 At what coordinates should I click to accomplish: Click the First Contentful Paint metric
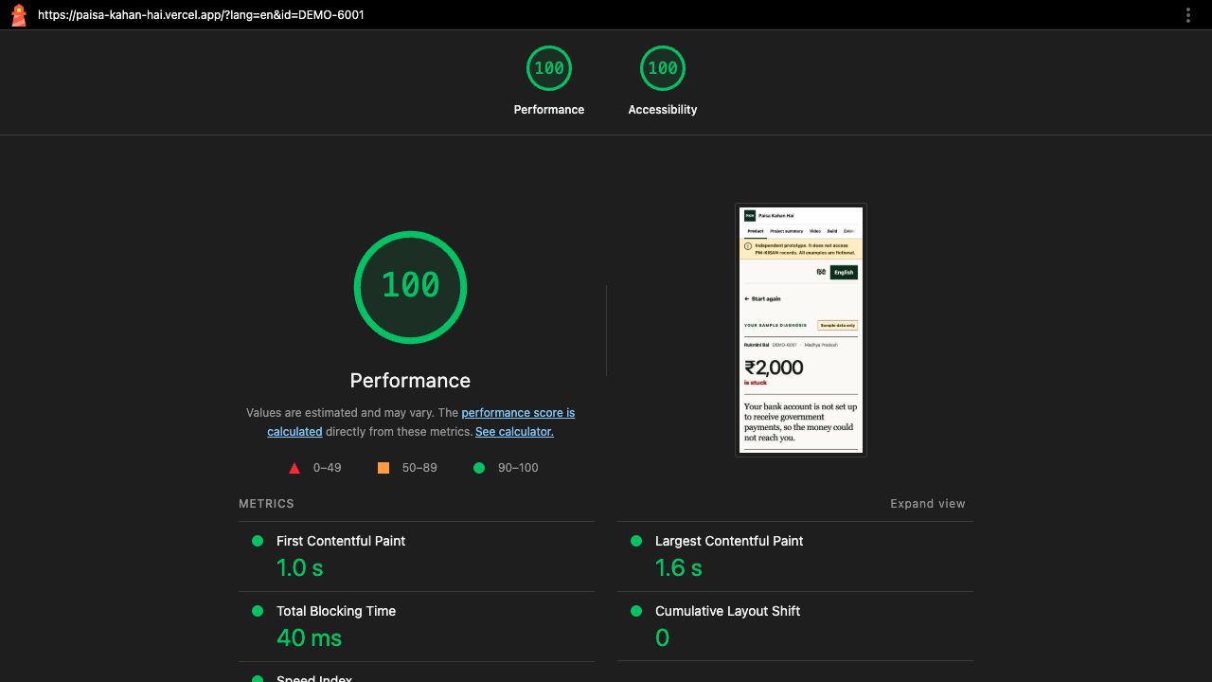[417, 557]
